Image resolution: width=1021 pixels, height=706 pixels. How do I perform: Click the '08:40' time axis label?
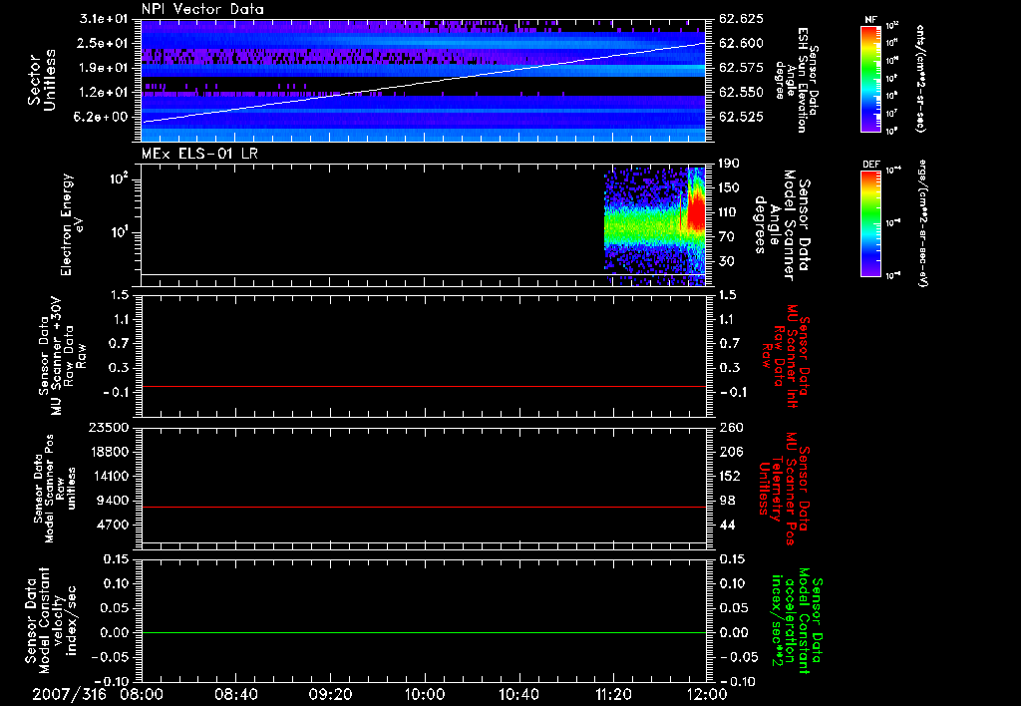click(x=236, y=694)
